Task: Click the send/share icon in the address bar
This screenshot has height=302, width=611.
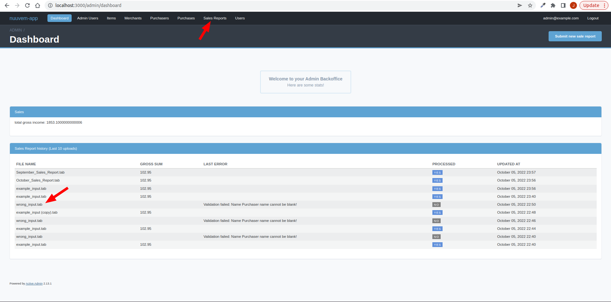Action: click(519, 5)
